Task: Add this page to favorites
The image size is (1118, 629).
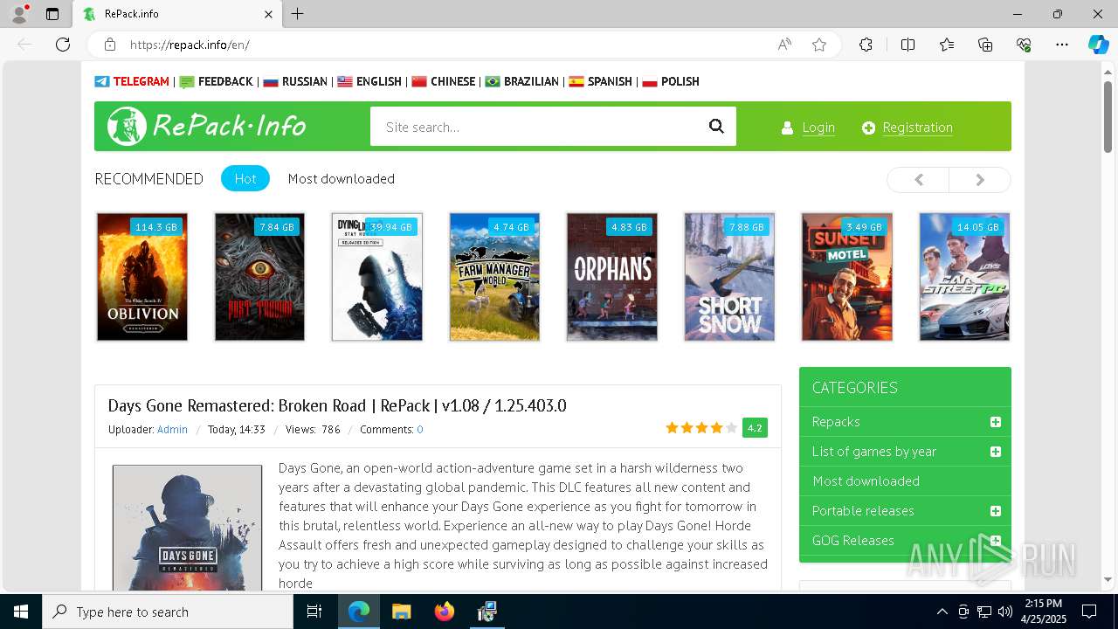Action: 819,45
